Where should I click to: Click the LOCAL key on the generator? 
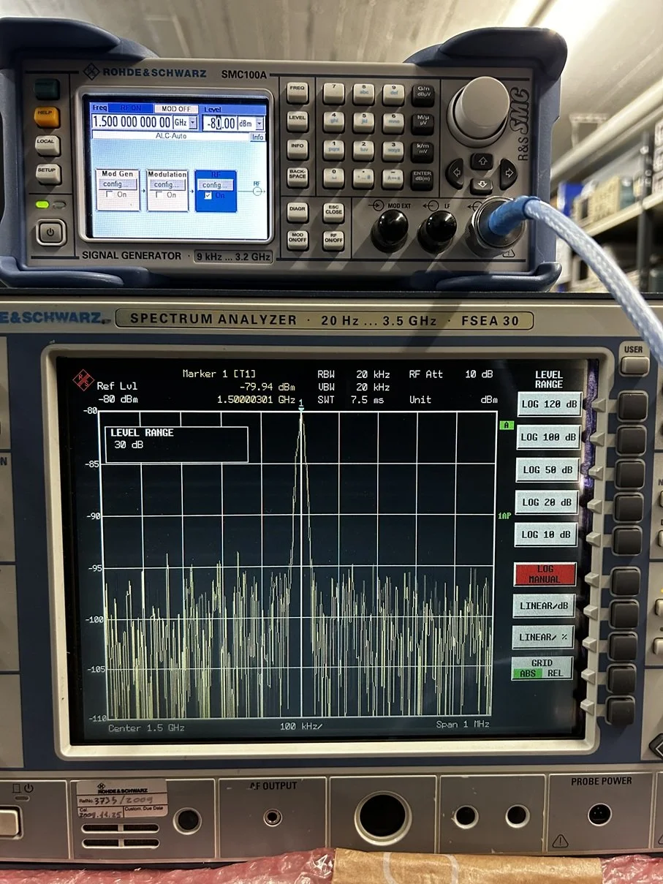click(x=48, y=145)
